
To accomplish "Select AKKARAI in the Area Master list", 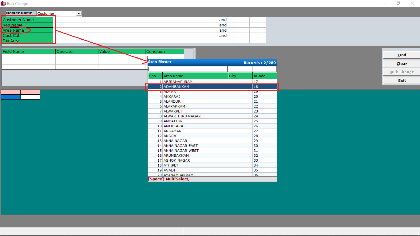I will [212, 96].
